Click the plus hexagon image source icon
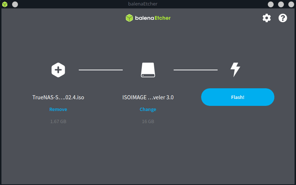 tap(58, 70)
